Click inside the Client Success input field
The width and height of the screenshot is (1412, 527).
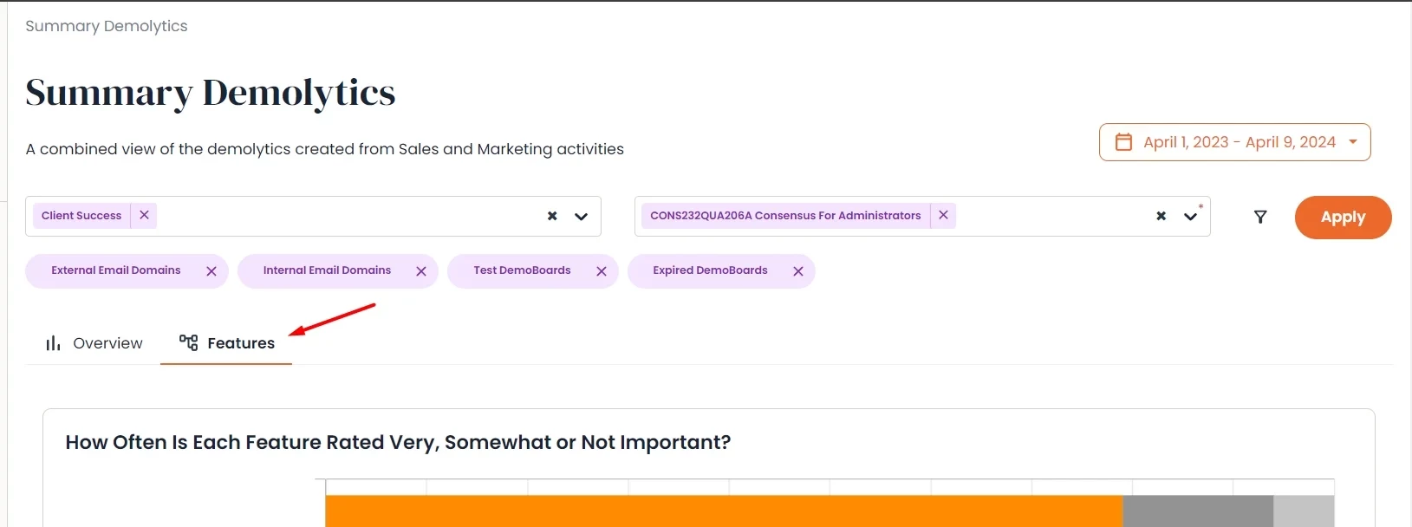[x=347, y=216]
